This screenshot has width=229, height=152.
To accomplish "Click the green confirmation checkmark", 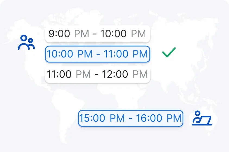I will 169,52.
